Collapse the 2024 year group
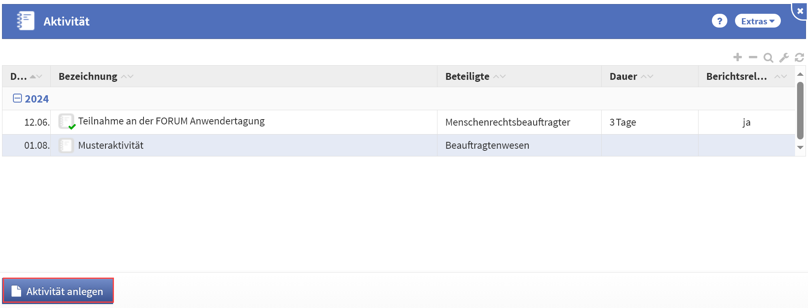 17,98
